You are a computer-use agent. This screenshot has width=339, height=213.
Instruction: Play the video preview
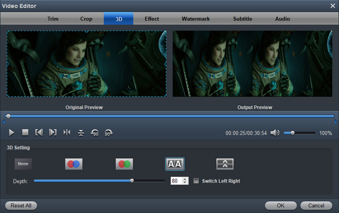(x=11, y=133)
